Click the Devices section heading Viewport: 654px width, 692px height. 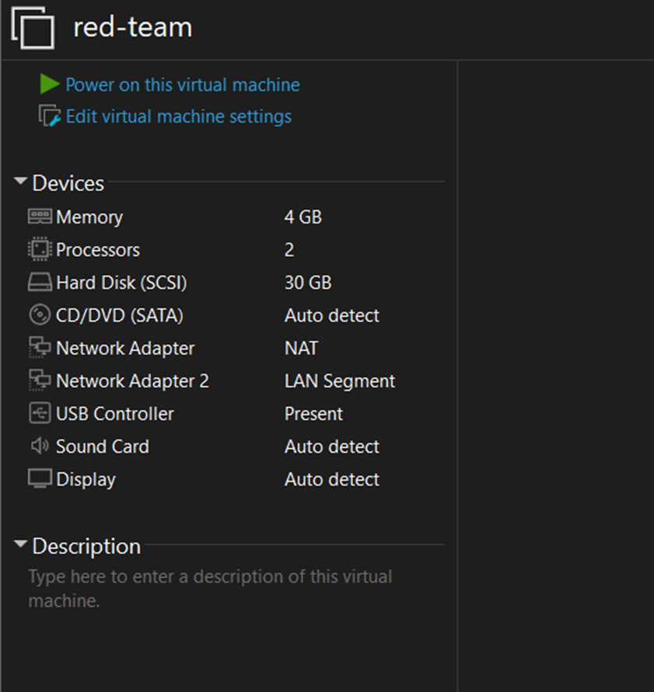[x=68, y=183]
